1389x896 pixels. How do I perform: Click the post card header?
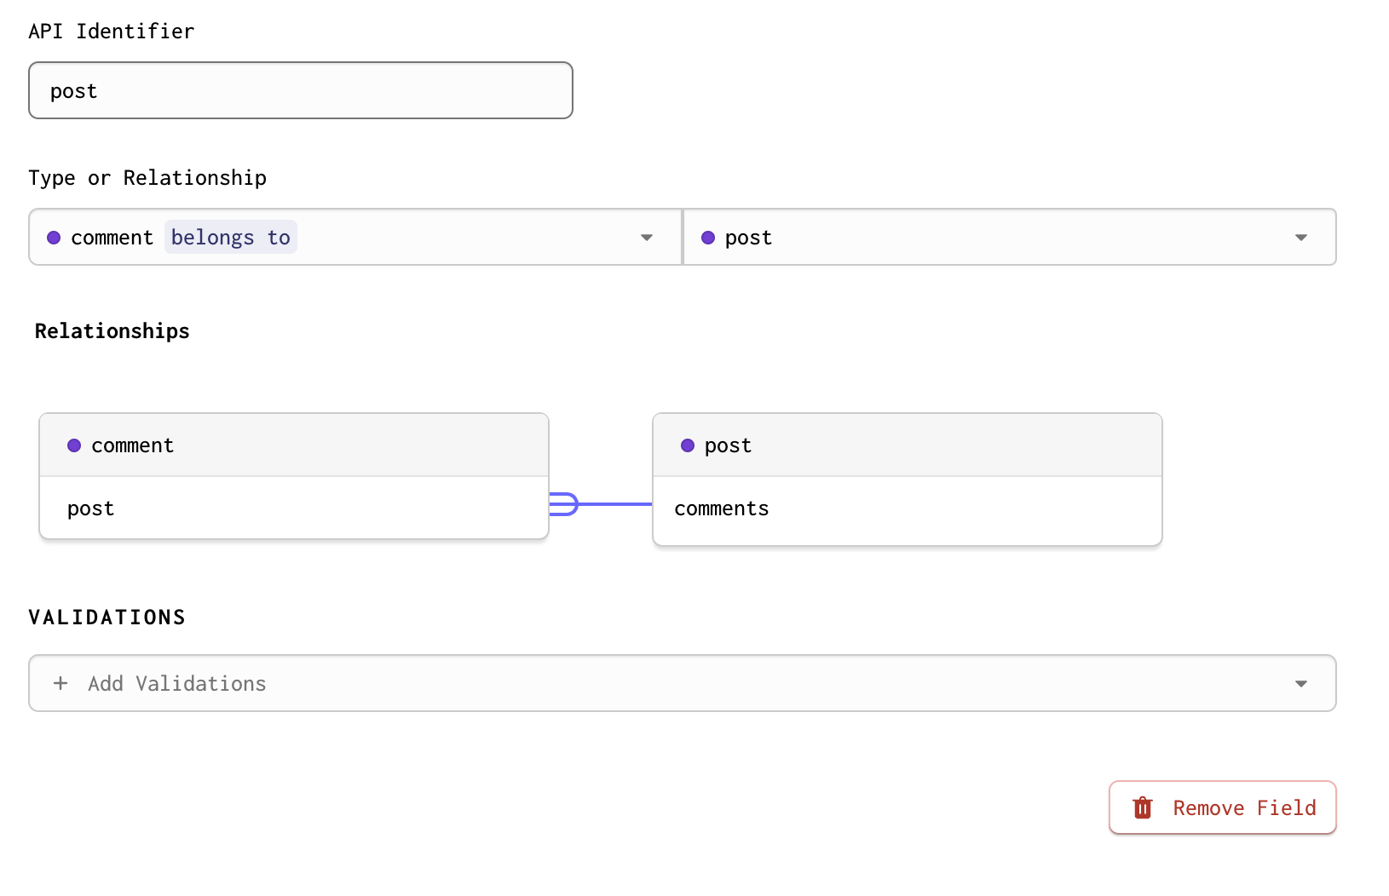[x=908, y=445]
